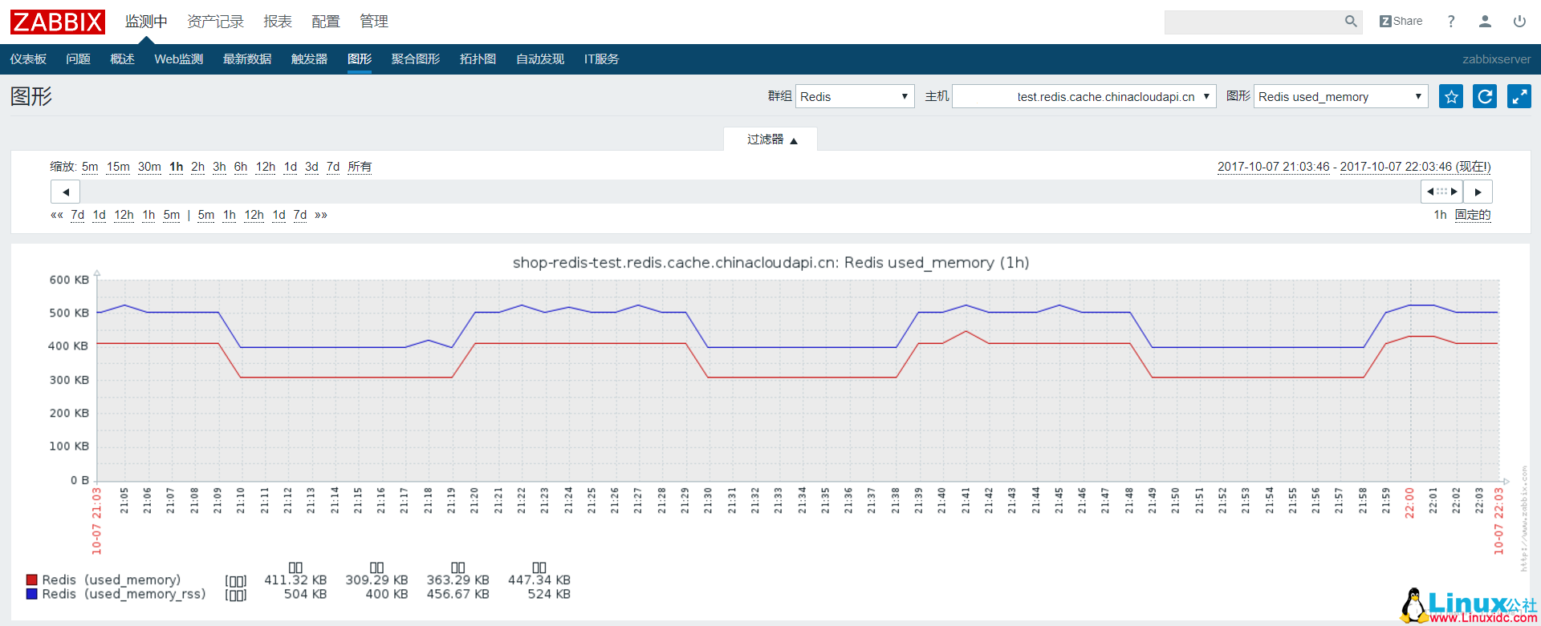Image resolution: width=1541 pixels, height=626 pixels.
Task: Collapse the 过滤器 filter panel
Action: [771, 139]
